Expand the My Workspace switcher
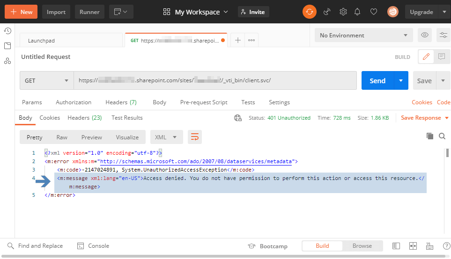Screen dimensions: 451x259 click(196, 12)
